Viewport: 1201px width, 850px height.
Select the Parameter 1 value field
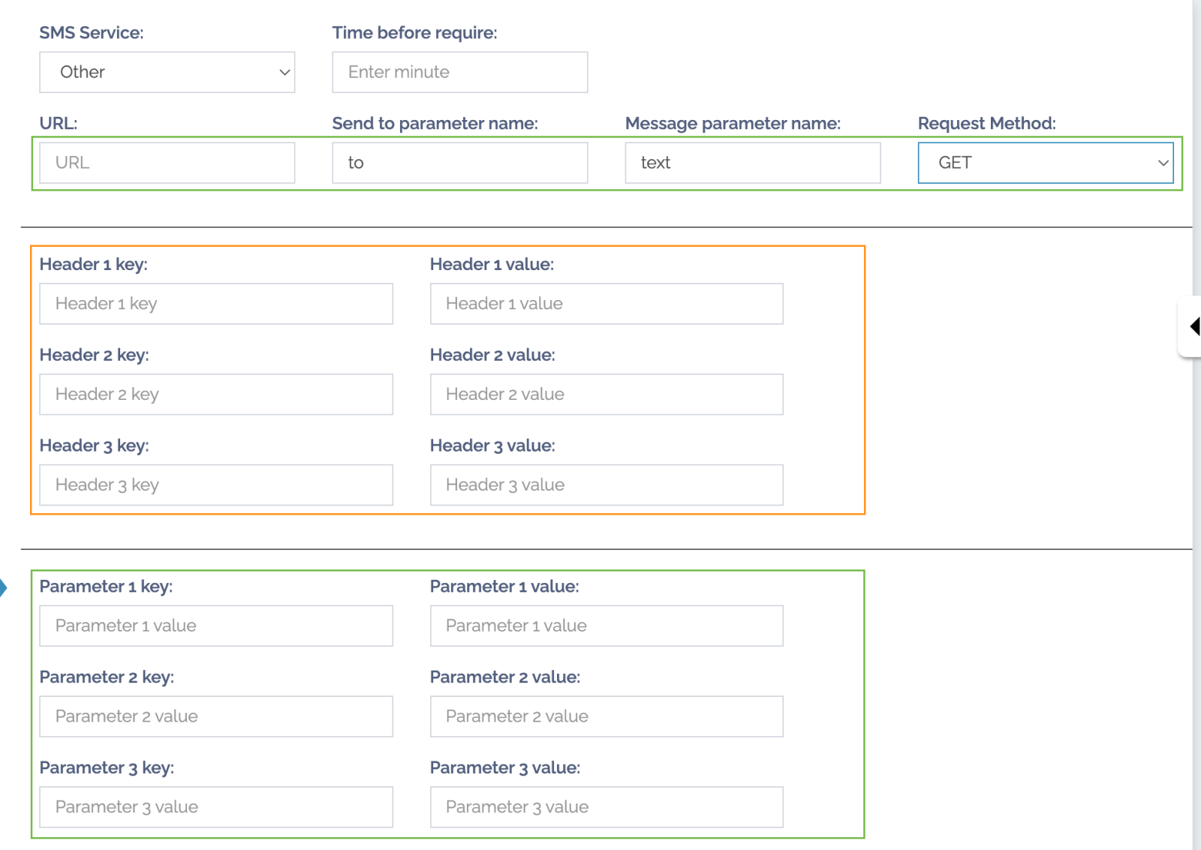pos(606,626)
